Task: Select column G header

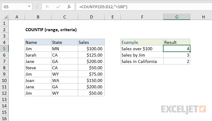Action: (177, 18)
